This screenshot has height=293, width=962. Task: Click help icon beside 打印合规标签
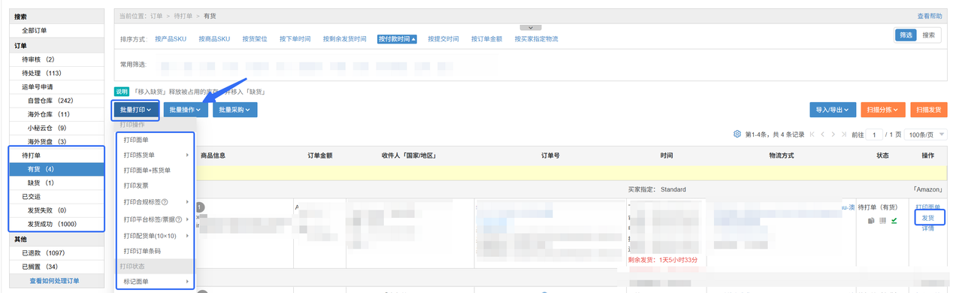(x=165, y=201)
